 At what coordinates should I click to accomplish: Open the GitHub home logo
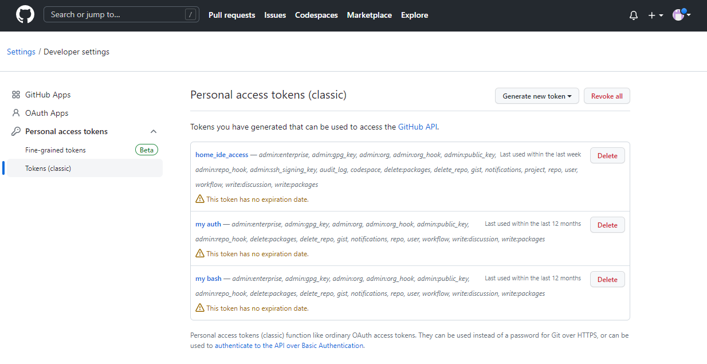tap(25, 15)
